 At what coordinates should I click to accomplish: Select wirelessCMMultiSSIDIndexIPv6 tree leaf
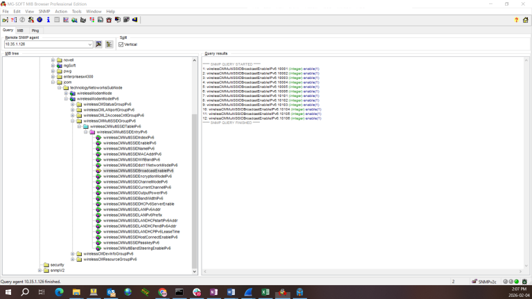coord(129,138)
